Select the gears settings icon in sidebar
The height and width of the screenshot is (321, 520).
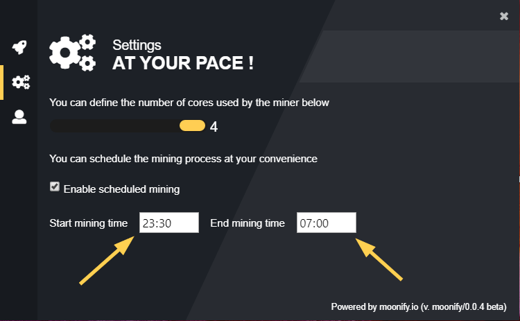tap(21, 82)
